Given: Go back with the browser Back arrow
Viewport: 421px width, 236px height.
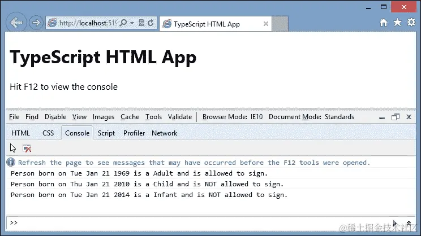Looking at the screenshot, I should (16, 23).
